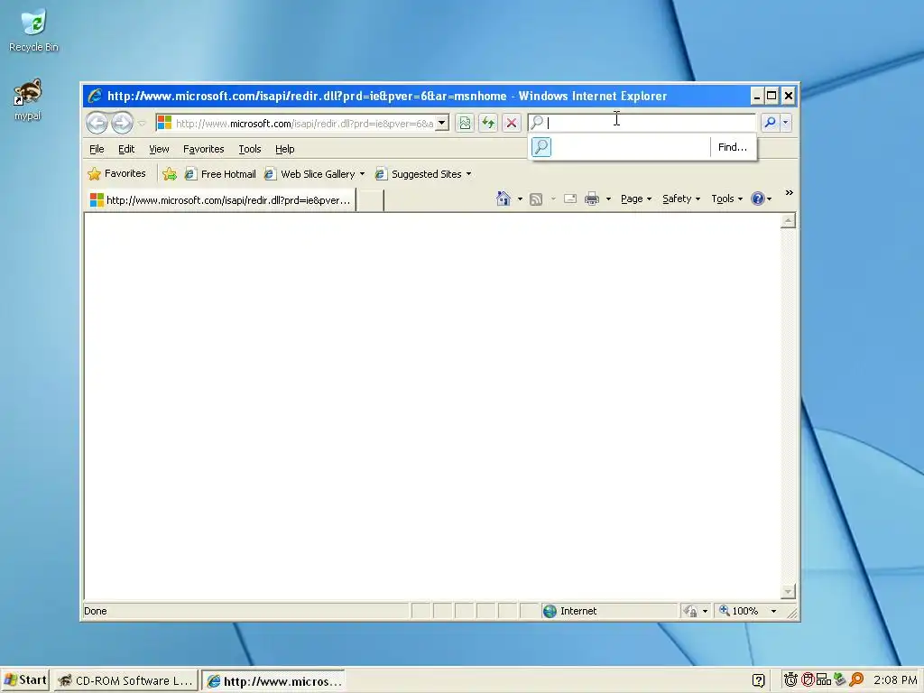
Task: Click the RSS feeds icon
Action: (536, 199)
